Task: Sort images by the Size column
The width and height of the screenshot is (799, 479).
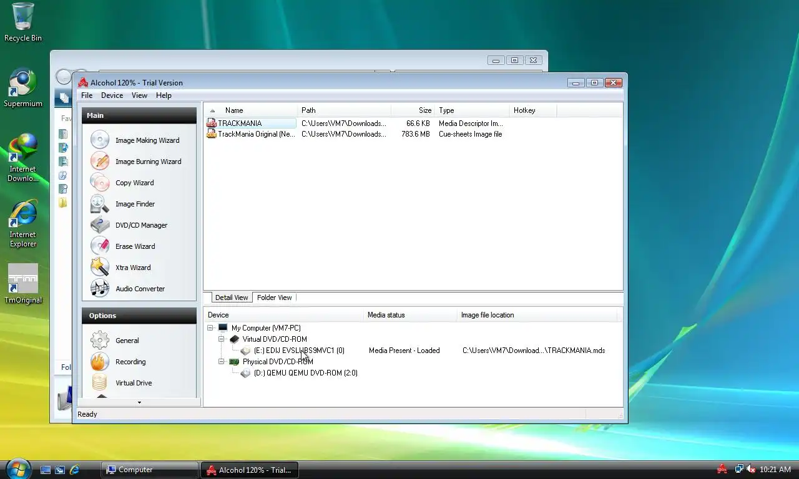Action: 413,110
